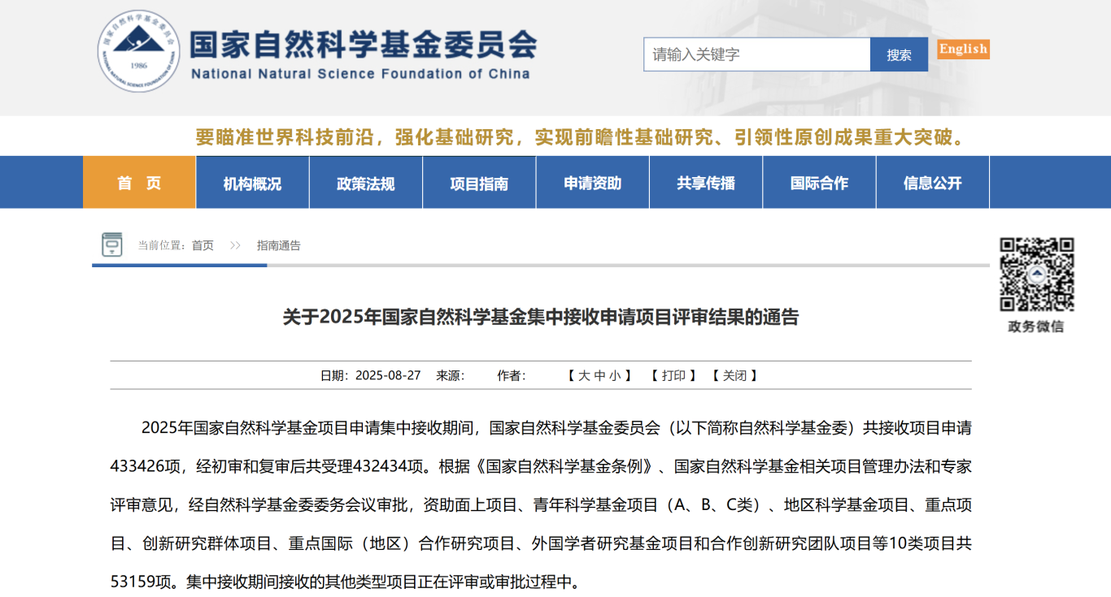
Task: Click the NSFC circular logo emblem
Action: click(x=139, y=50)
